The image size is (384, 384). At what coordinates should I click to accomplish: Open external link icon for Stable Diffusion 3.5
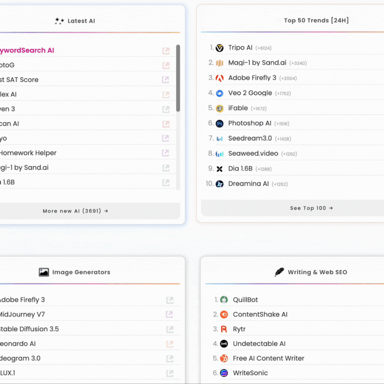pos(169,329)
